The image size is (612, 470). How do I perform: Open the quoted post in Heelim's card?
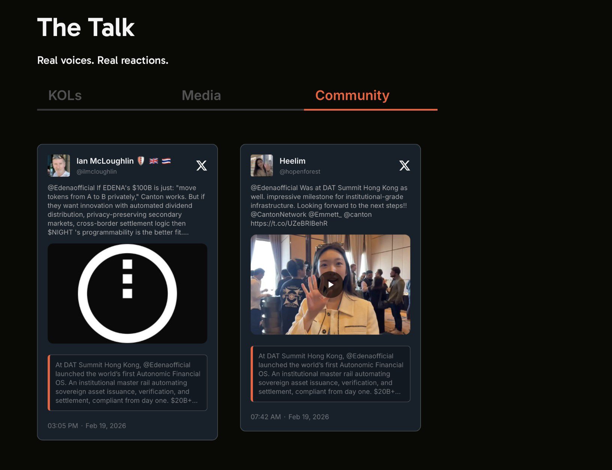(331, 374)
